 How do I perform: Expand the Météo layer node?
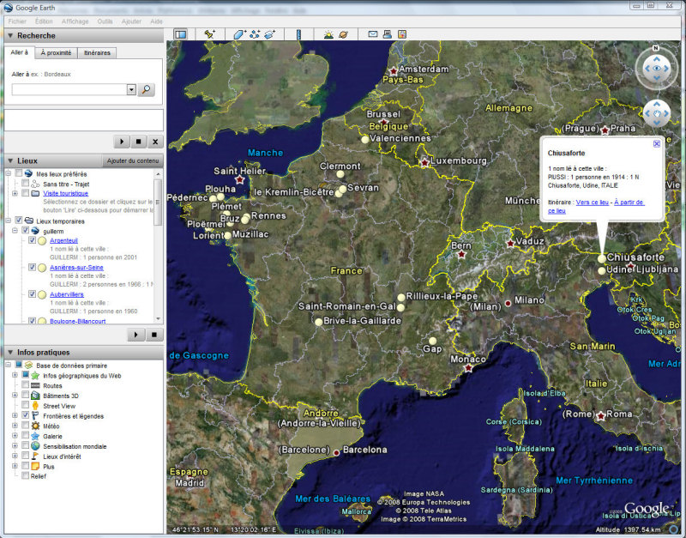click(15, 426)
